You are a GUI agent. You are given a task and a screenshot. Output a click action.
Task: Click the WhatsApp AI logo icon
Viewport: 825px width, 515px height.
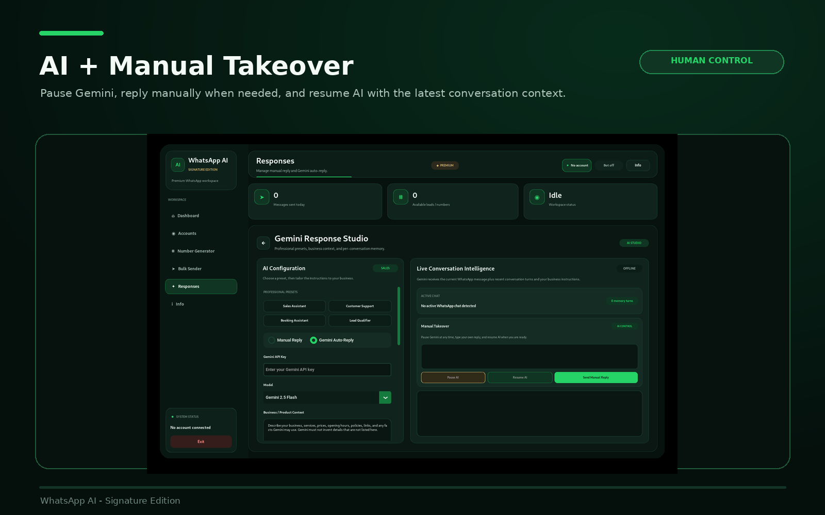pos(178,165)
